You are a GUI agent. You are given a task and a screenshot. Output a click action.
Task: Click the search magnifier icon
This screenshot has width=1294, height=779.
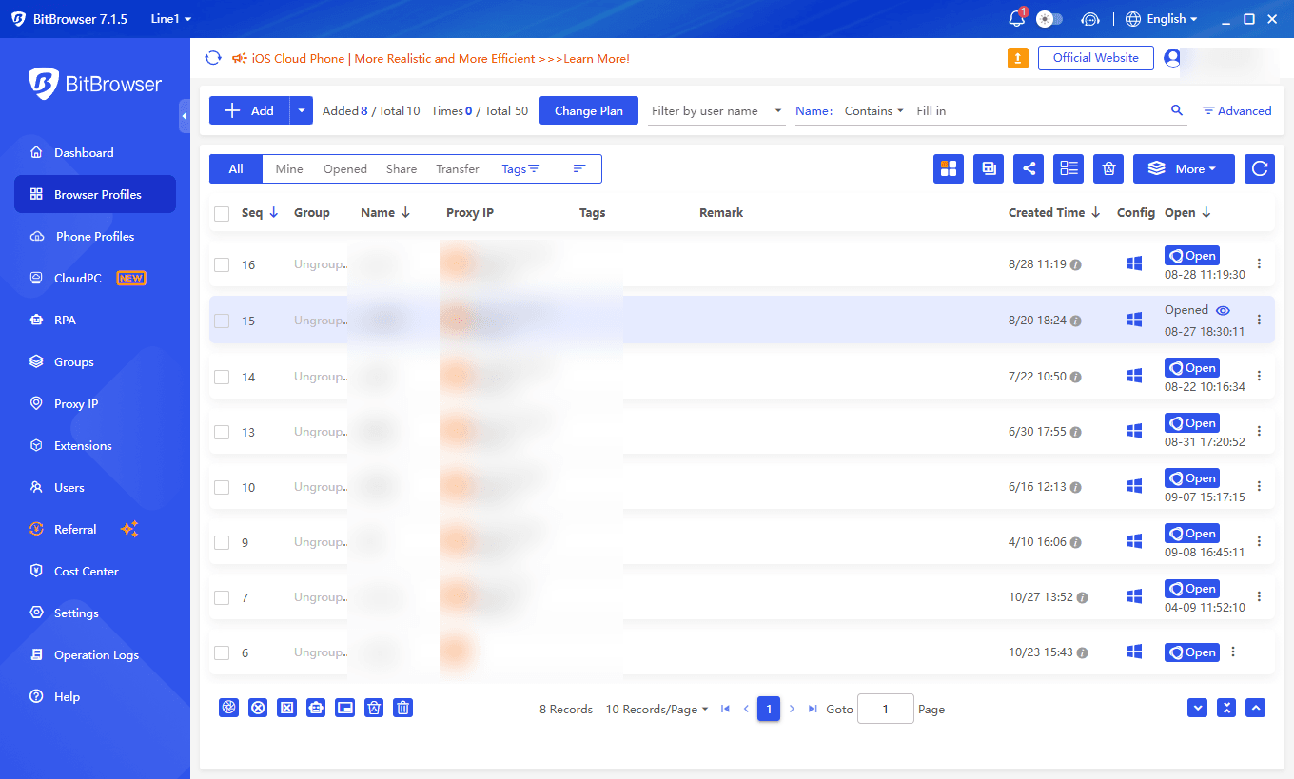pyautogui.click(x=1177, y=110)
